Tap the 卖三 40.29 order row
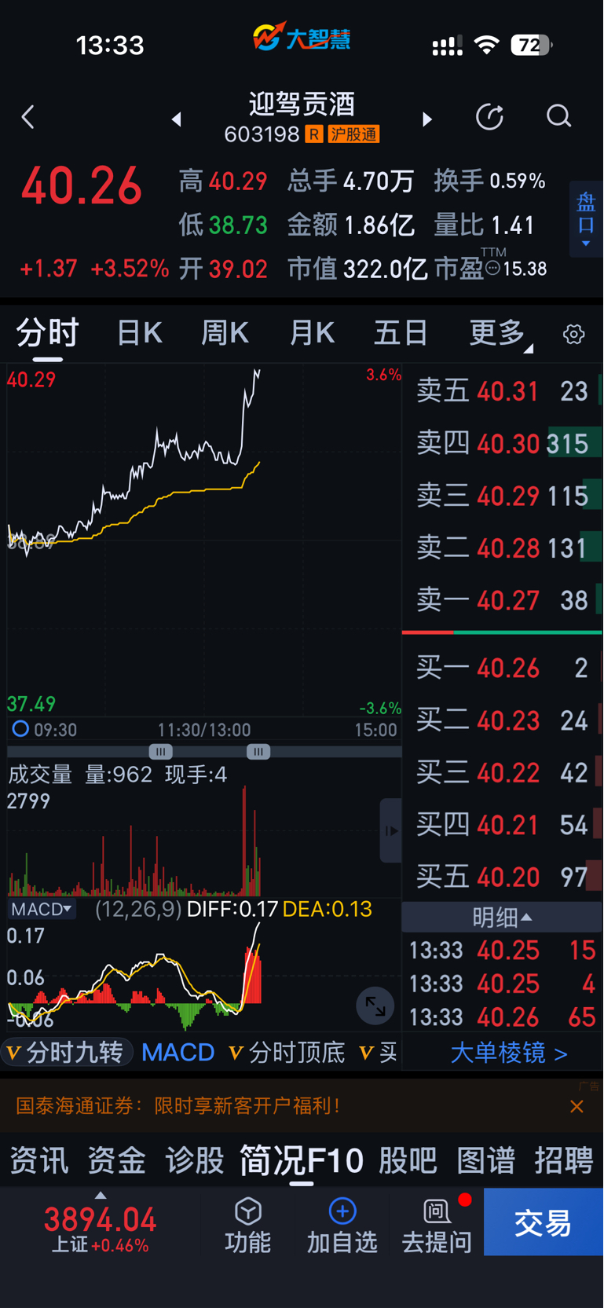Image resolution: width=604 pixels, height=1308 pixels. coord(502,496)
